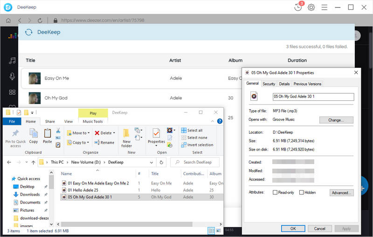Viewport: 373px width, 237px height.
Task: Go to home page in DeeKeep browser bar
Action: (8, 20)
